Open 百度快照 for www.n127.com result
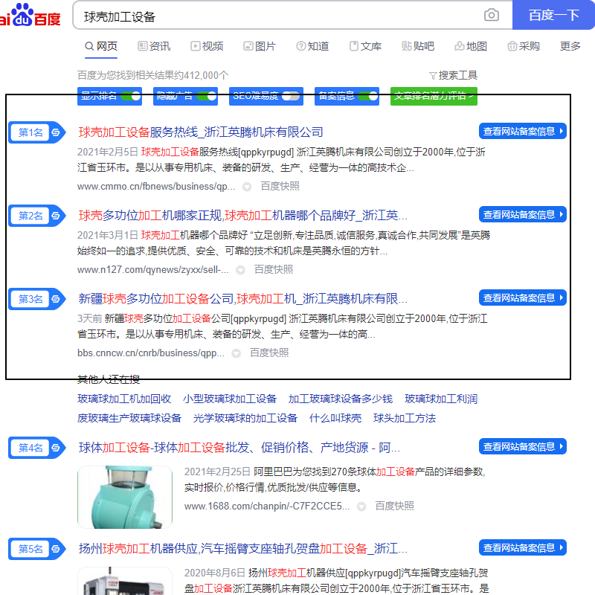This screenshot has height=595, width=595. 274,269
